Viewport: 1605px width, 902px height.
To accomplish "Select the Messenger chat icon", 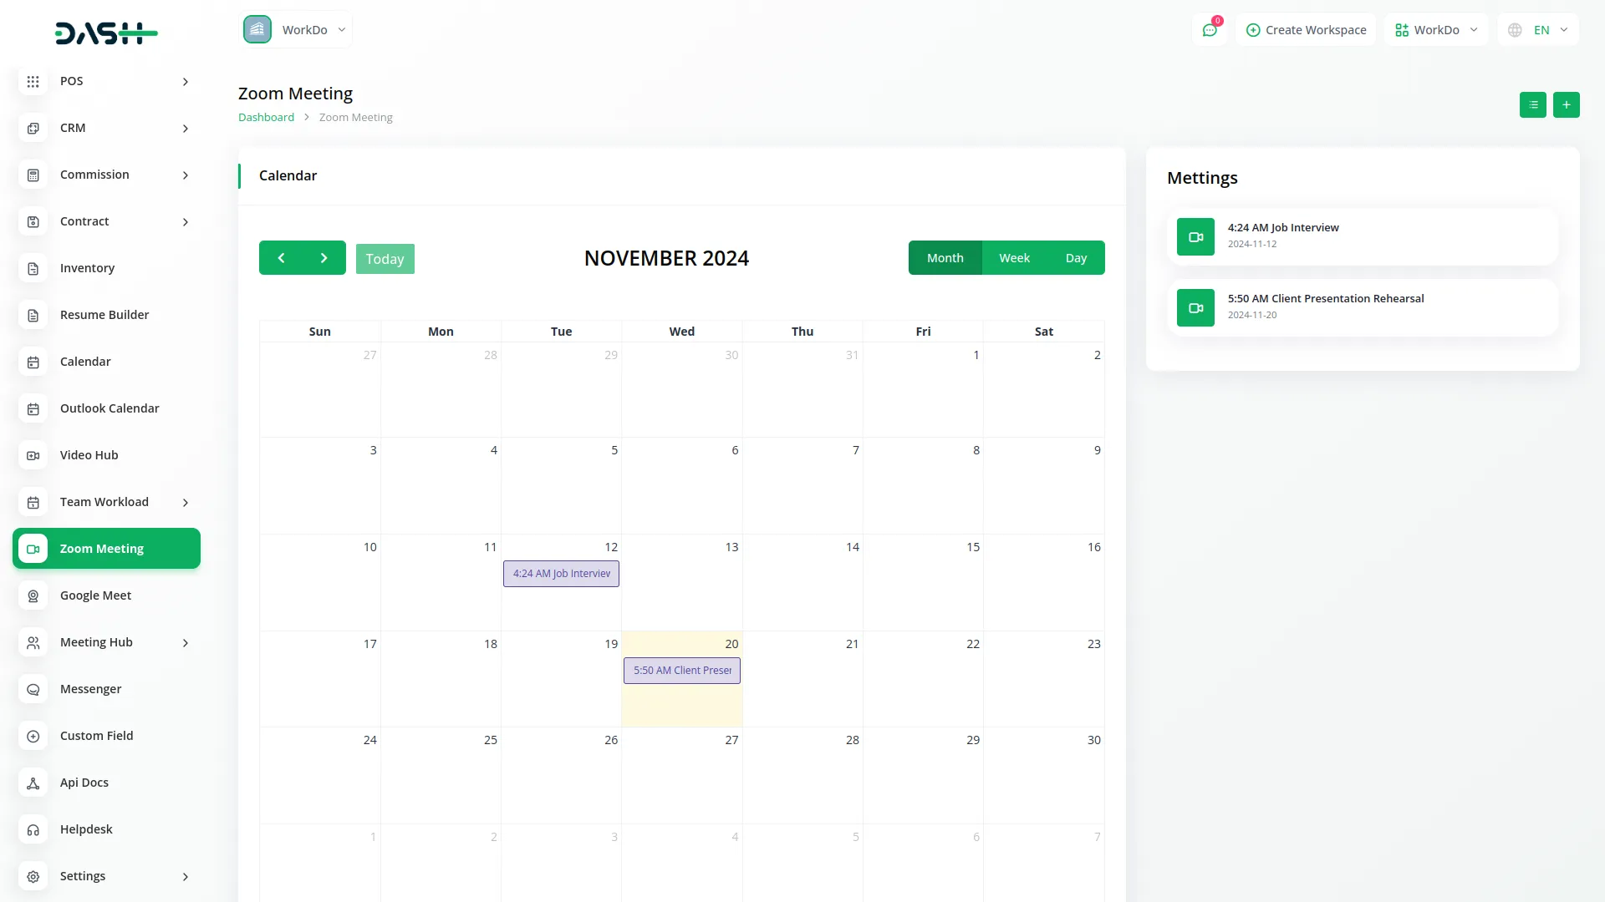I will pyautogui.click(x=33, y=689).
